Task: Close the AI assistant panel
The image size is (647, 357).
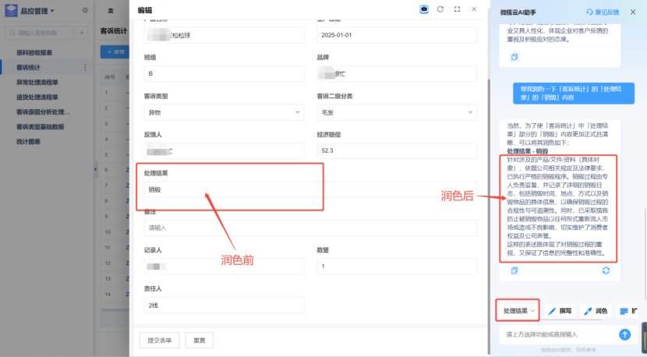Action: click(x=633, y=12)
